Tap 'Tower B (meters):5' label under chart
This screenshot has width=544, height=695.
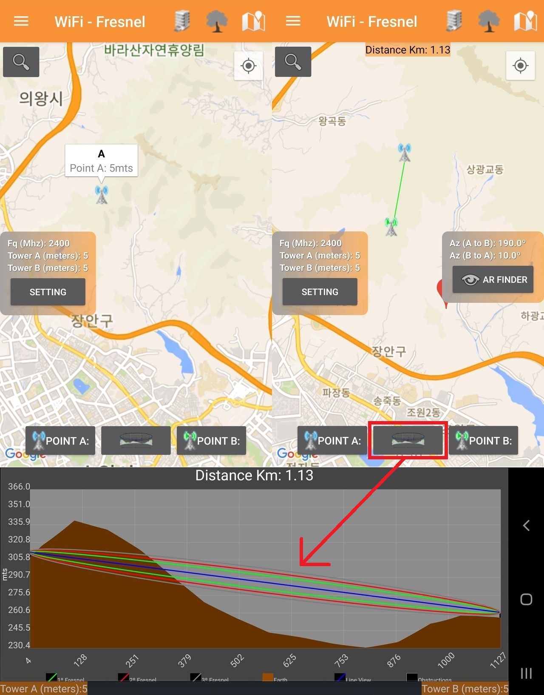click(x=465, y=689)
